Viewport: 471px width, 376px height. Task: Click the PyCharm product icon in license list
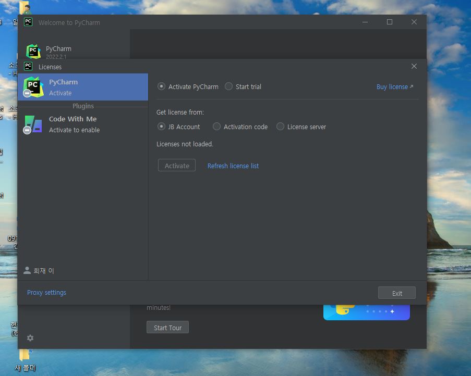tap(33, 87)
